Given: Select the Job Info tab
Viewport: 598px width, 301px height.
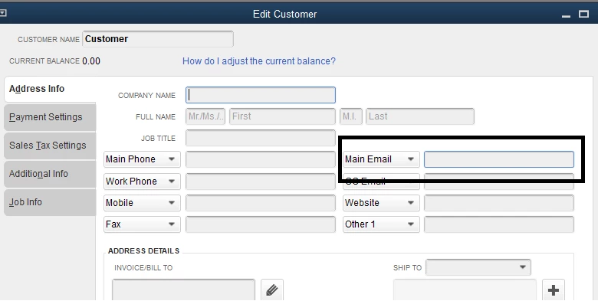Looking at the screenshot, I should pyautogui.click(x=50, y=202).
